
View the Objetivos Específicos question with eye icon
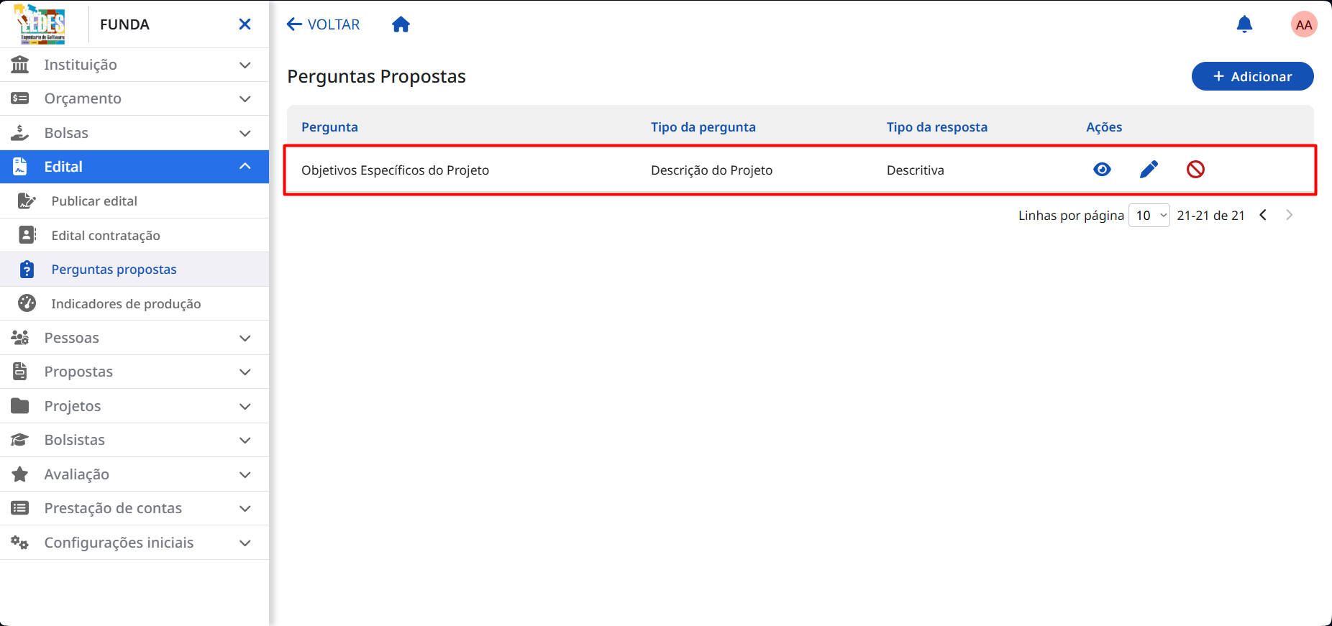pyautogui.click(x=1102, y=170)
